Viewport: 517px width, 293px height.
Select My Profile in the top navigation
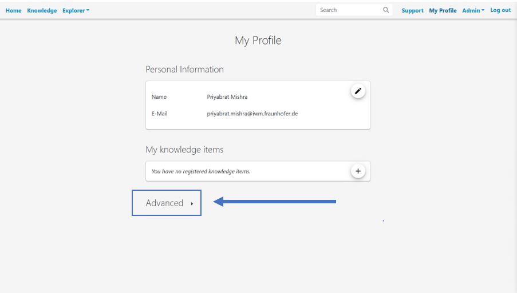tap(443, 10)
